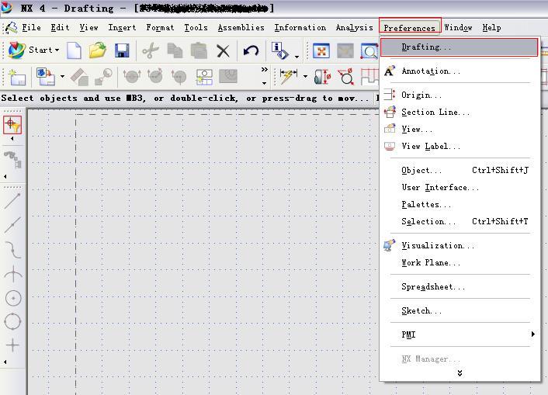548x395 pixels.
Task: Open the Tools menu
Action: tap(196, 28)
